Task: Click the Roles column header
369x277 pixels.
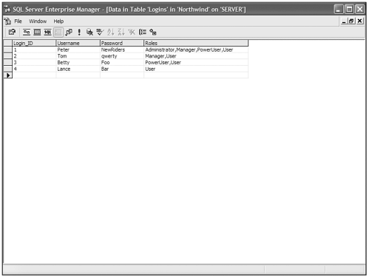Action: [196, 43]
